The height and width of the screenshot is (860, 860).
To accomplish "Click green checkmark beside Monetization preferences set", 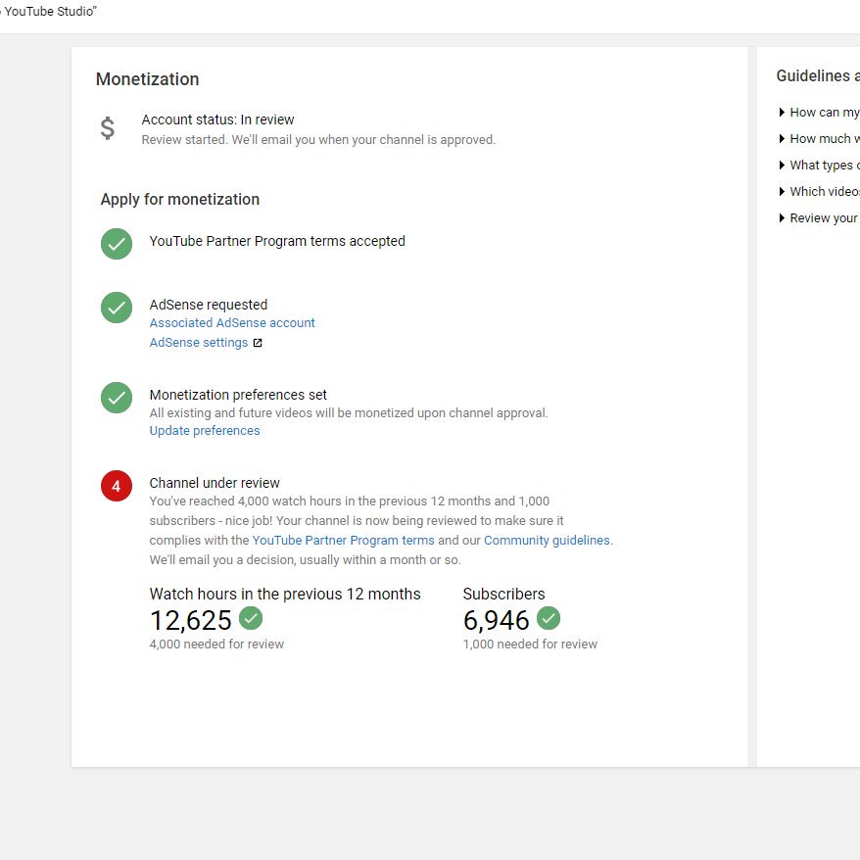I will [117, 398].
